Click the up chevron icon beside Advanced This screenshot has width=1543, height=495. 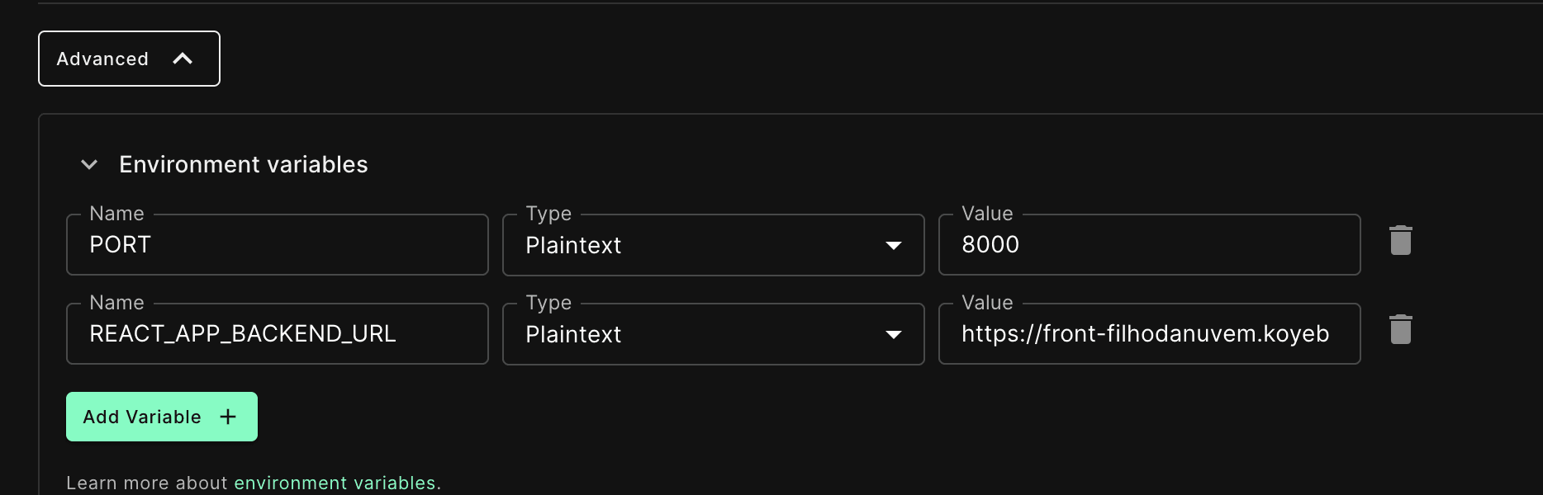point(183,59)
